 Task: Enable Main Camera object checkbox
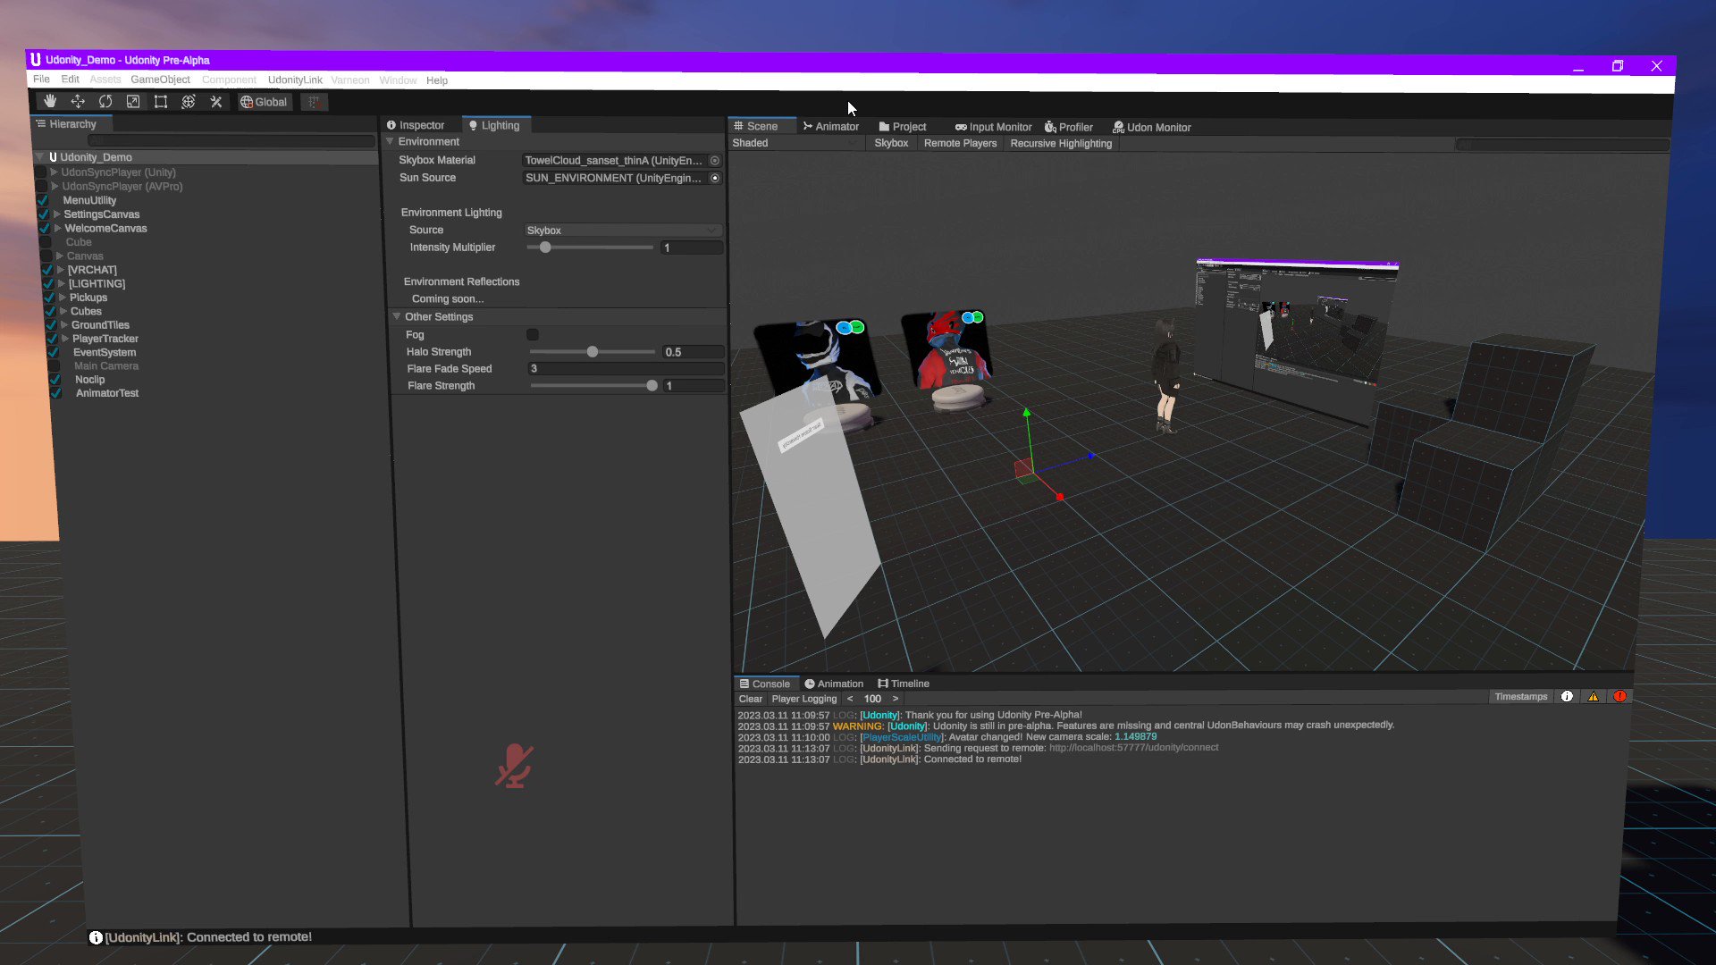pyautogui.click(x=55, y=366)
